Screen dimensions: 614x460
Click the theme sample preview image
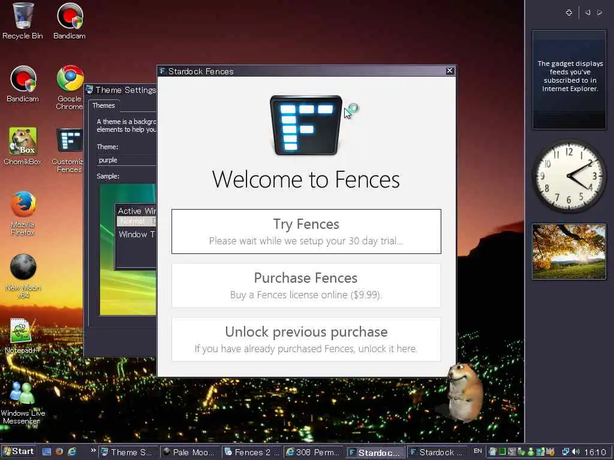(128, 250)
